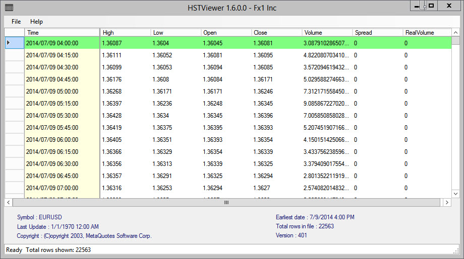Select time cell 2014/07/09 04:45:00
This screenshot has width=464, height=259.
coord(62,79)
